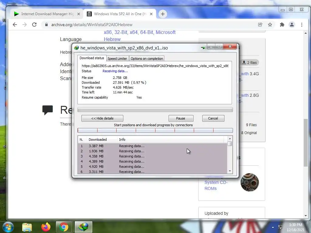Launch Firefox from the taskbar
This screenshot has height=233, width=311.
(46, 227)
